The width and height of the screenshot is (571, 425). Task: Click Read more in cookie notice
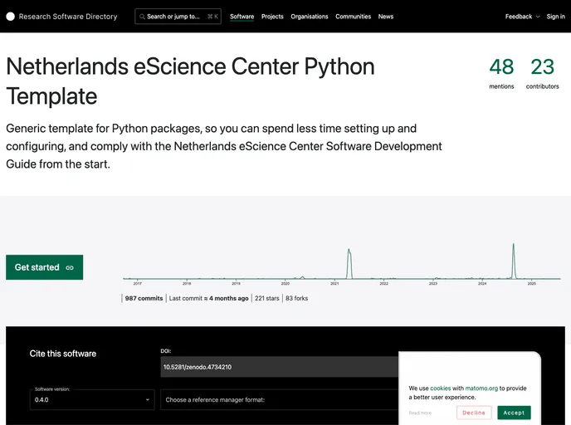pyautogui.click(x=420, y=413)
